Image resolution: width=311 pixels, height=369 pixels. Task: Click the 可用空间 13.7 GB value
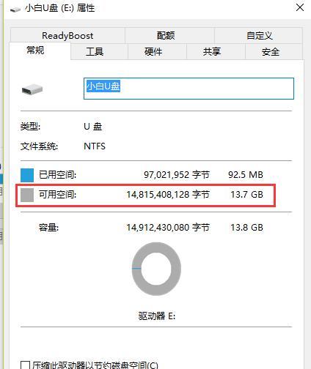click(x=247, y=195)
